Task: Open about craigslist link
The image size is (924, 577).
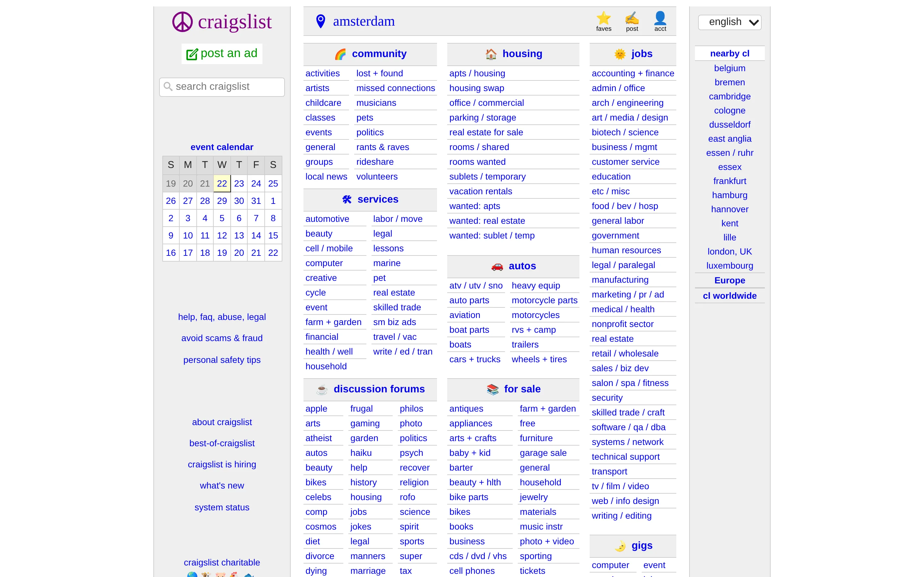Action: [x=222, y=422]
